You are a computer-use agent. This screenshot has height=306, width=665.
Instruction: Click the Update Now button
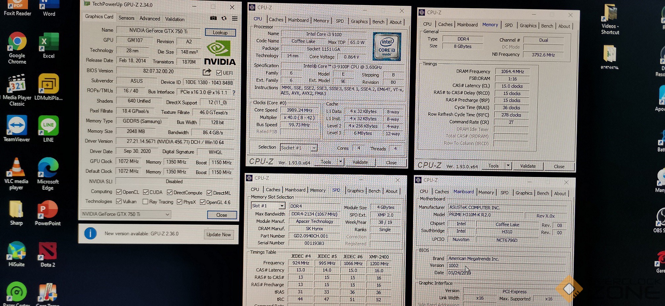pyautogui.click(x=218, y=234)
